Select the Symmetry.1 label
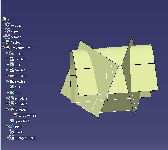The height and width of the screenshot is (150, 168). pyautogui.click(x=22, y=121)
